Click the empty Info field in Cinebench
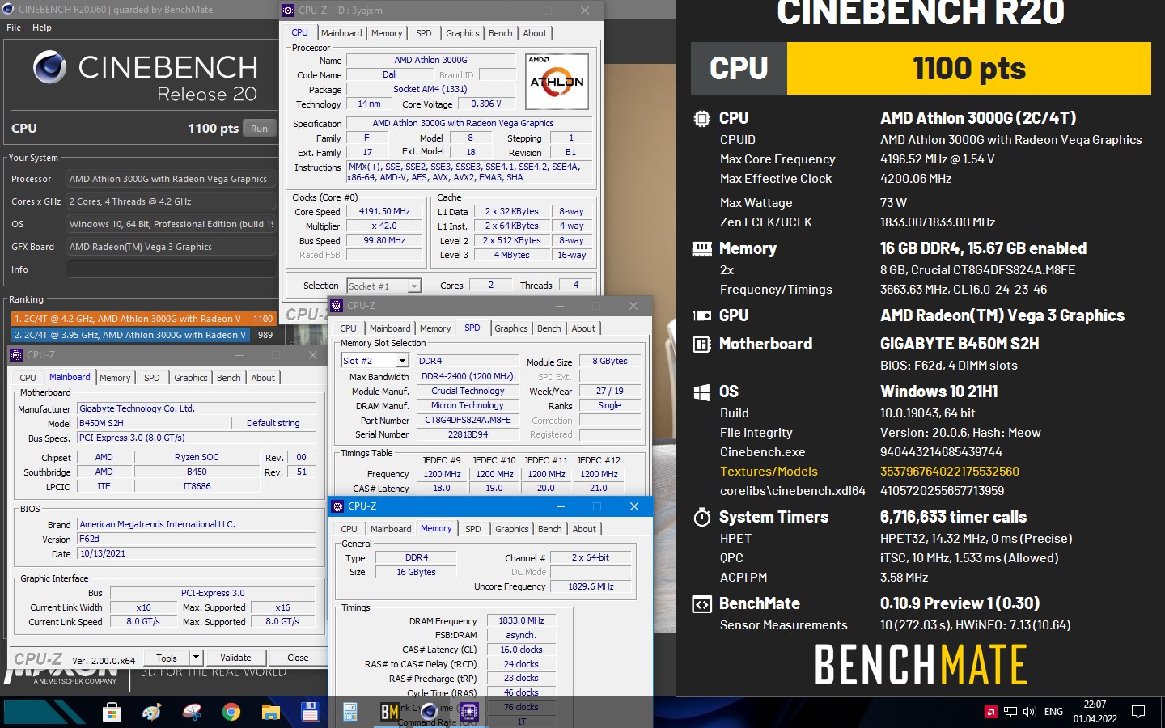The width and height of the screenshot is (1165, 728). 171,269
